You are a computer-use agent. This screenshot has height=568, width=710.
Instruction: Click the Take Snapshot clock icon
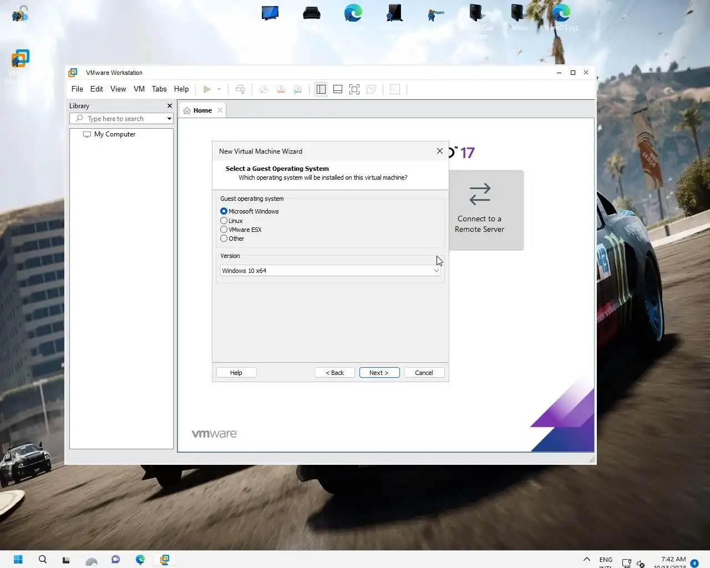point(263,89)
